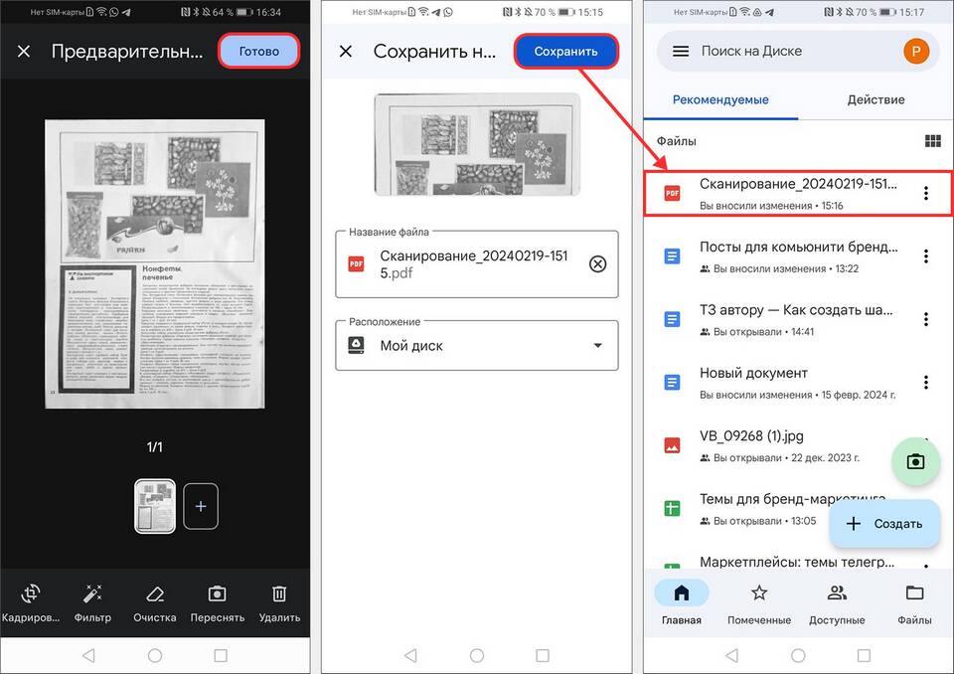Toggle grid view of files

click(932, 141)
